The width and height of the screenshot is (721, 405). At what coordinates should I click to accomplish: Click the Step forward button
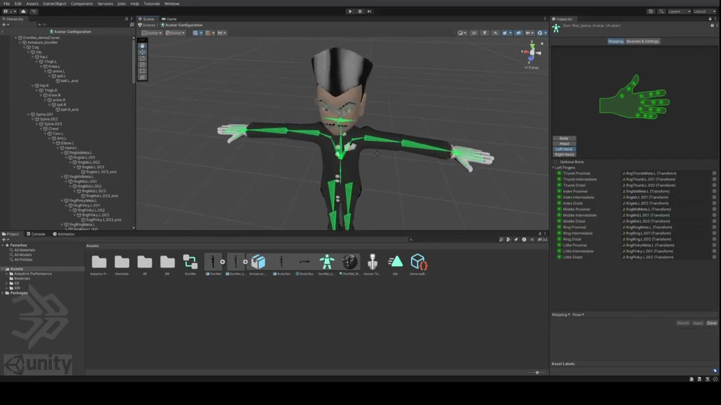[369, 11]
